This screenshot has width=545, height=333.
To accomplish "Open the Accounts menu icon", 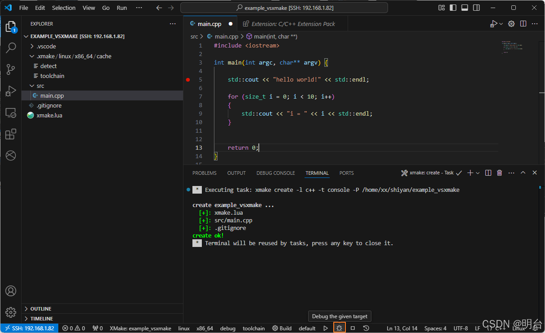I will click(11, 291).
